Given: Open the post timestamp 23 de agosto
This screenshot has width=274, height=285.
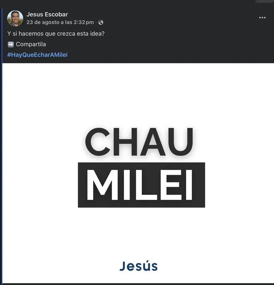Looking at the screenshot, I should [60, 22].
